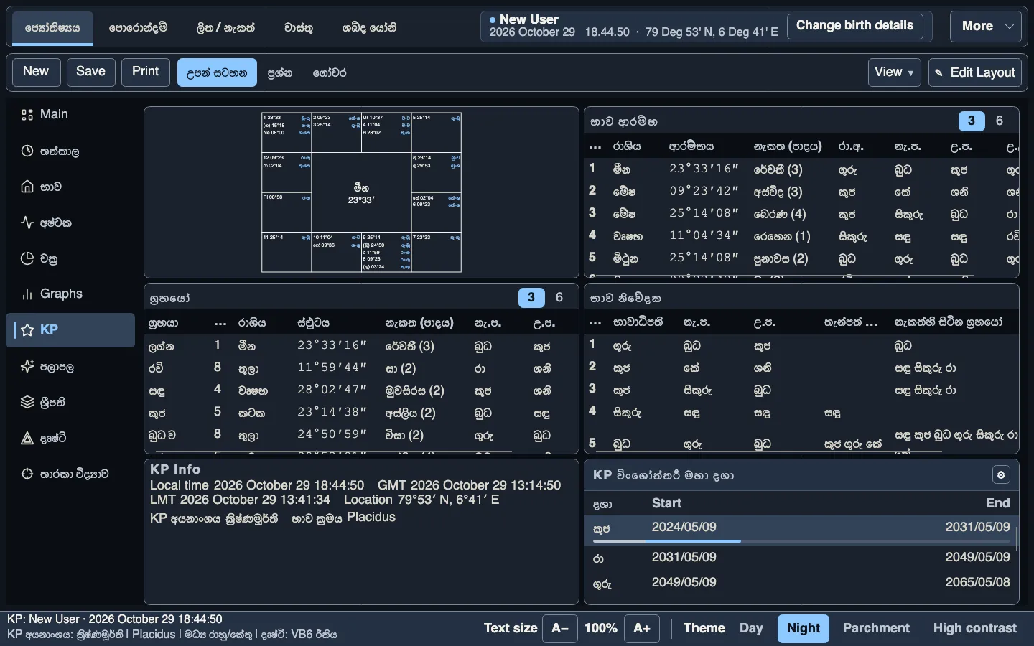The height and width of the screenshot is (646, 1034).
Task: Click the sparkle icon for පලාපල
Action: point(27,366)
